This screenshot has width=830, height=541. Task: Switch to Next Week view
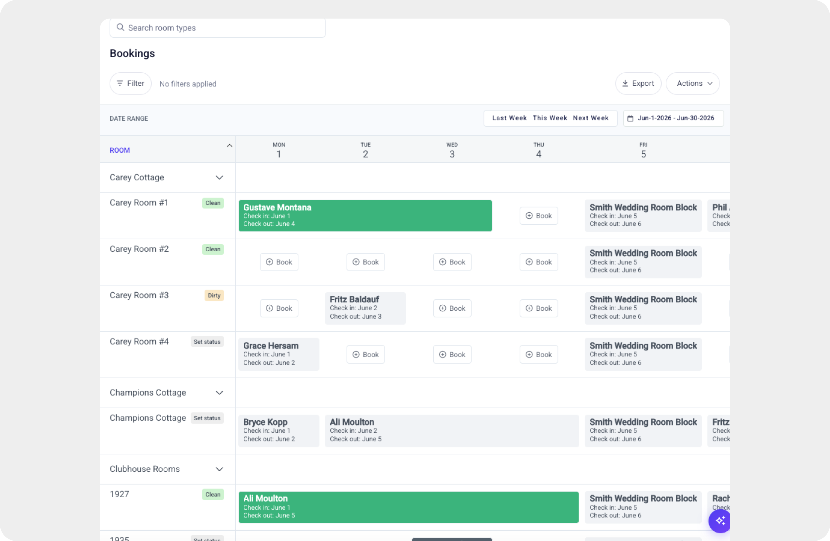[x=590, y=118]
